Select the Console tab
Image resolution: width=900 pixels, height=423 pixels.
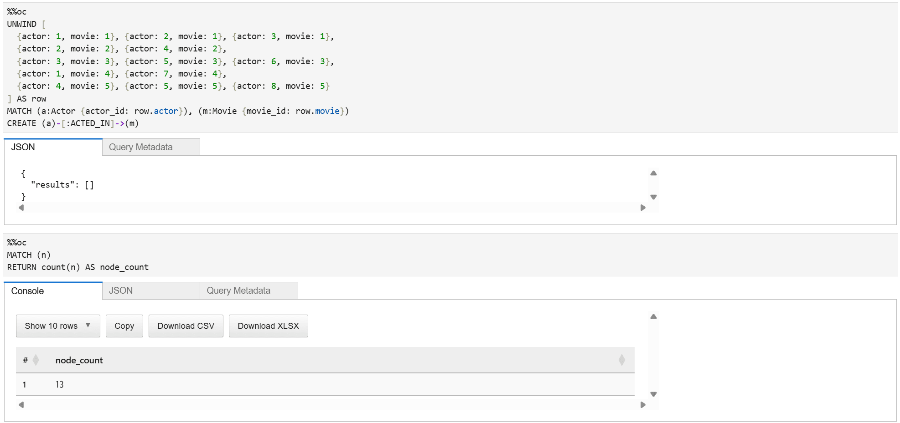pos(53,291)
